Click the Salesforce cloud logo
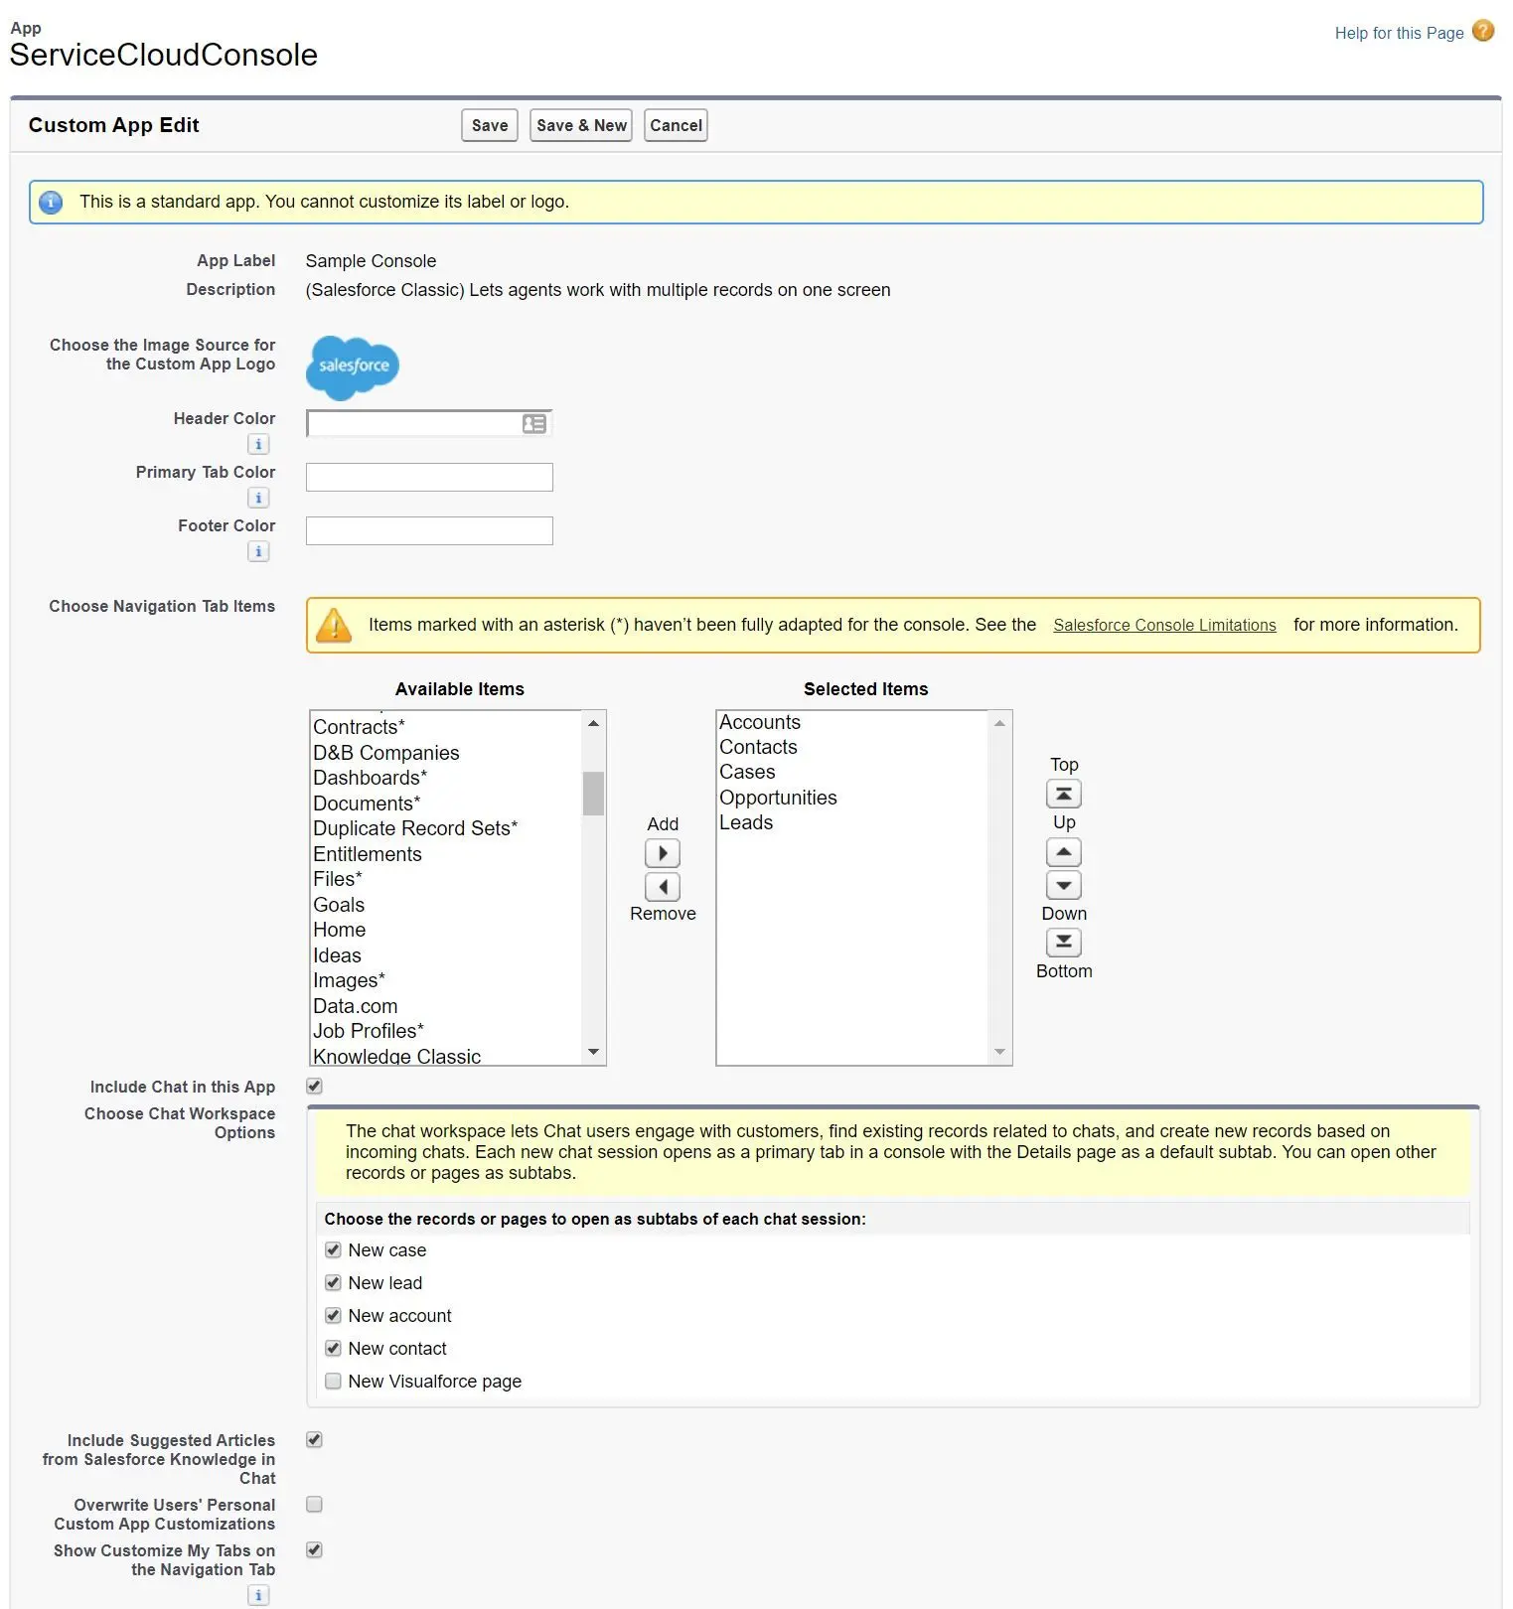The image size is (1513, 1609). [x=353, y=367]
